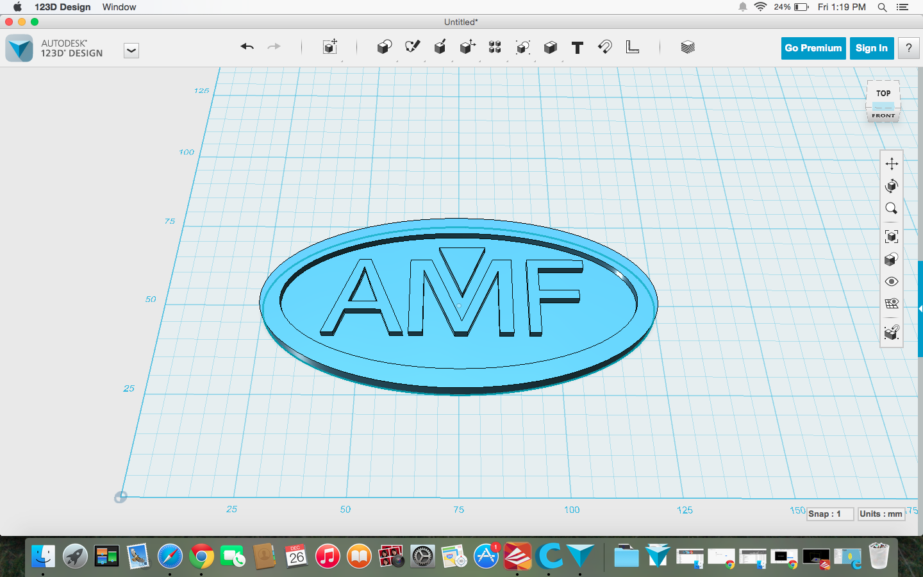Image resolution: width=923 pixels, height=577 pixels.
Task: Select the Measure ruler tool
Action: tap(633, 47)
